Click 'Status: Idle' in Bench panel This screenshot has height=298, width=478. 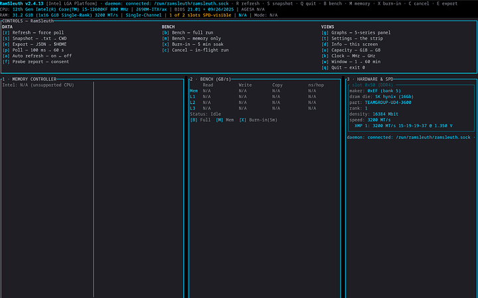click(205, 114)
